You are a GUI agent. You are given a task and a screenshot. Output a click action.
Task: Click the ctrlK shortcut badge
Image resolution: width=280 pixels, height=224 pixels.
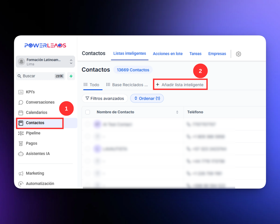tap(59, 76)
